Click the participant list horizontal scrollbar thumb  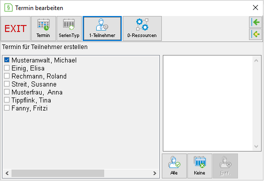tap(58, 173)
